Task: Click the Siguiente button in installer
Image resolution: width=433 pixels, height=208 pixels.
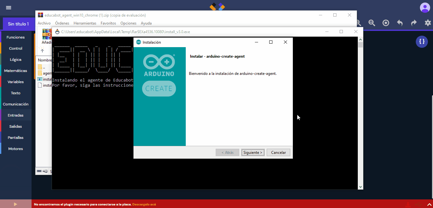Action: (253, 153)
